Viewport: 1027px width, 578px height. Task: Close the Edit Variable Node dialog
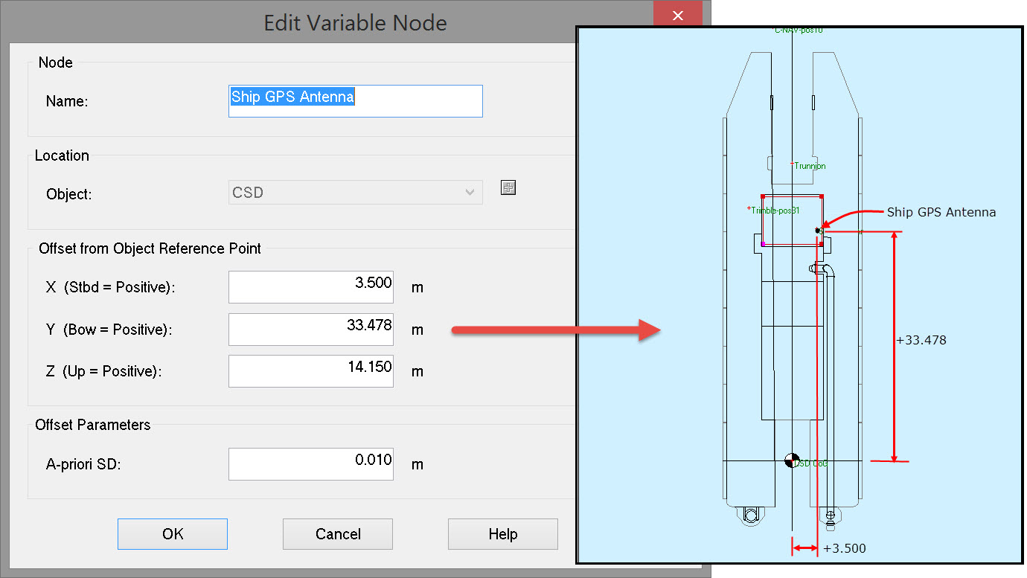point(677,16)
